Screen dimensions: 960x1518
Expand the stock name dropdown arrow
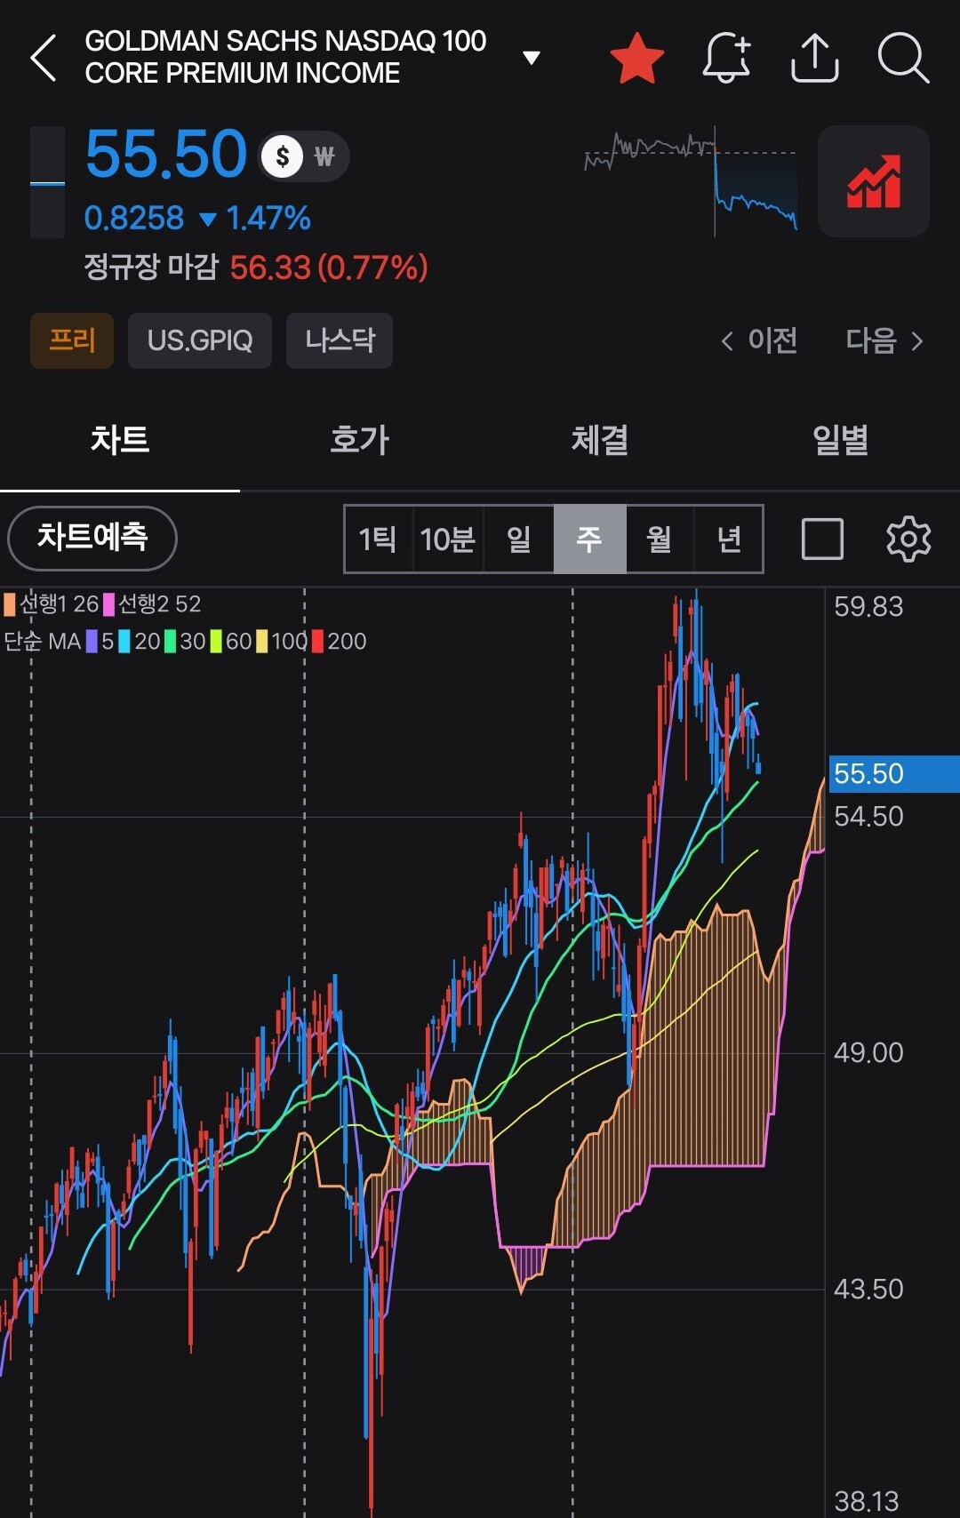pos(532,59)
